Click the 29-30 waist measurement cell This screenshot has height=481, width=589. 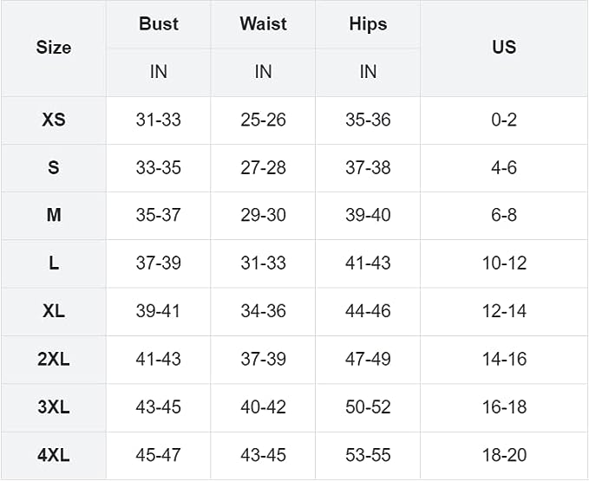(263, 215)
